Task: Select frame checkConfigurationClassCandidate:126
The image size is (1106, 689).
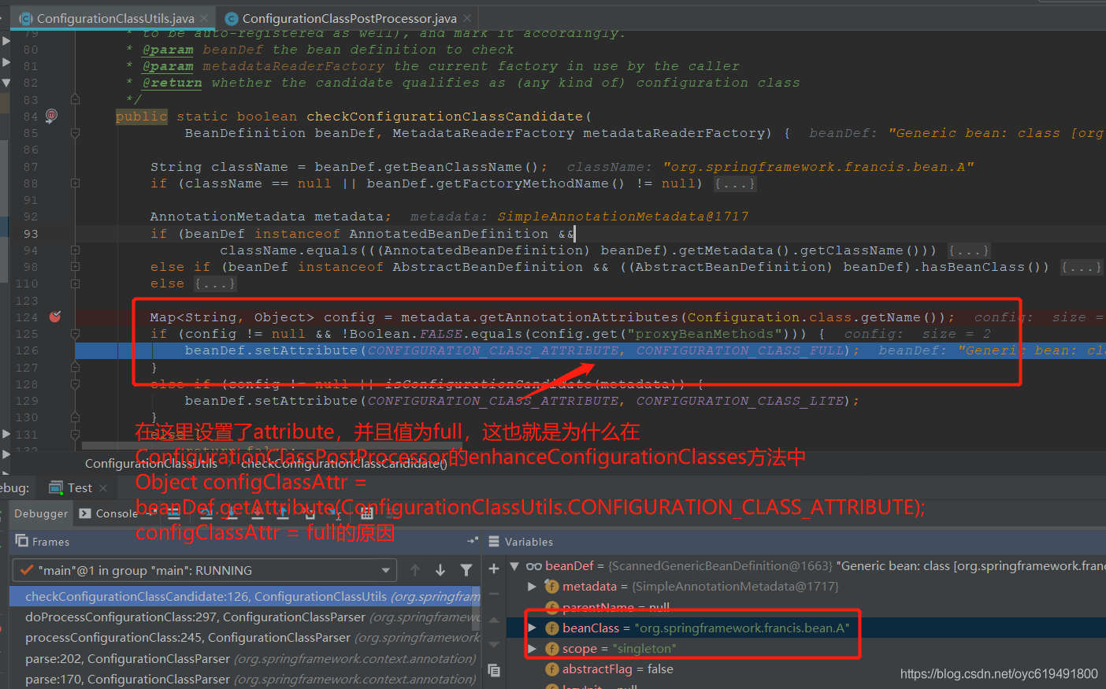Action: tap(245, 596)
